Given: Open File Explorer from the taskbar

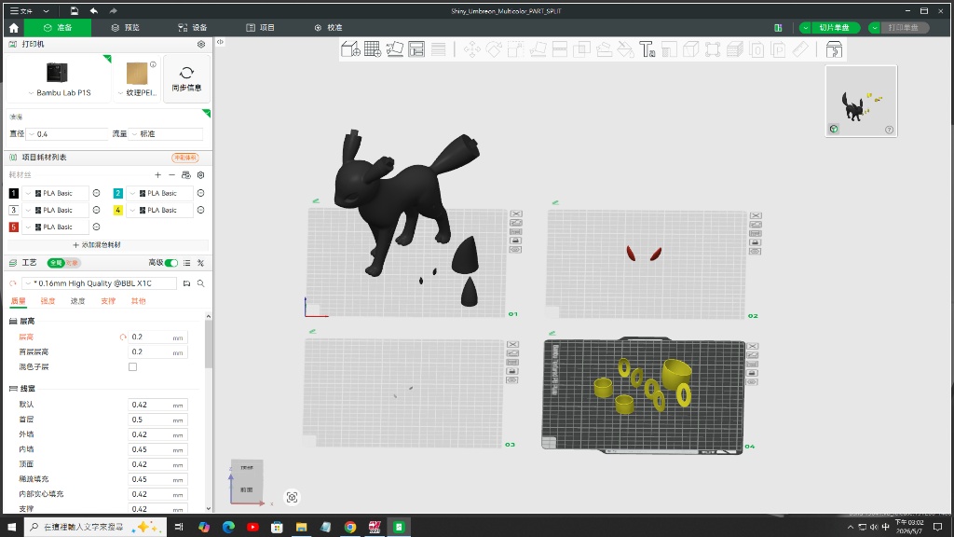Looking at the screenshot, I should [x=301, y=527].
